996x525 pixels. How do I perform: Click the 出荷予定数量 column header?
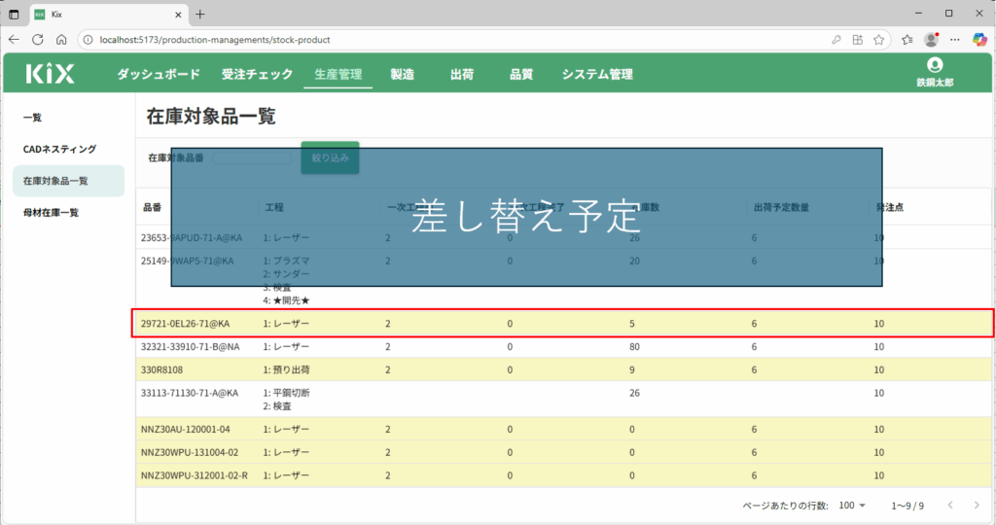click(x=781, y=208)
